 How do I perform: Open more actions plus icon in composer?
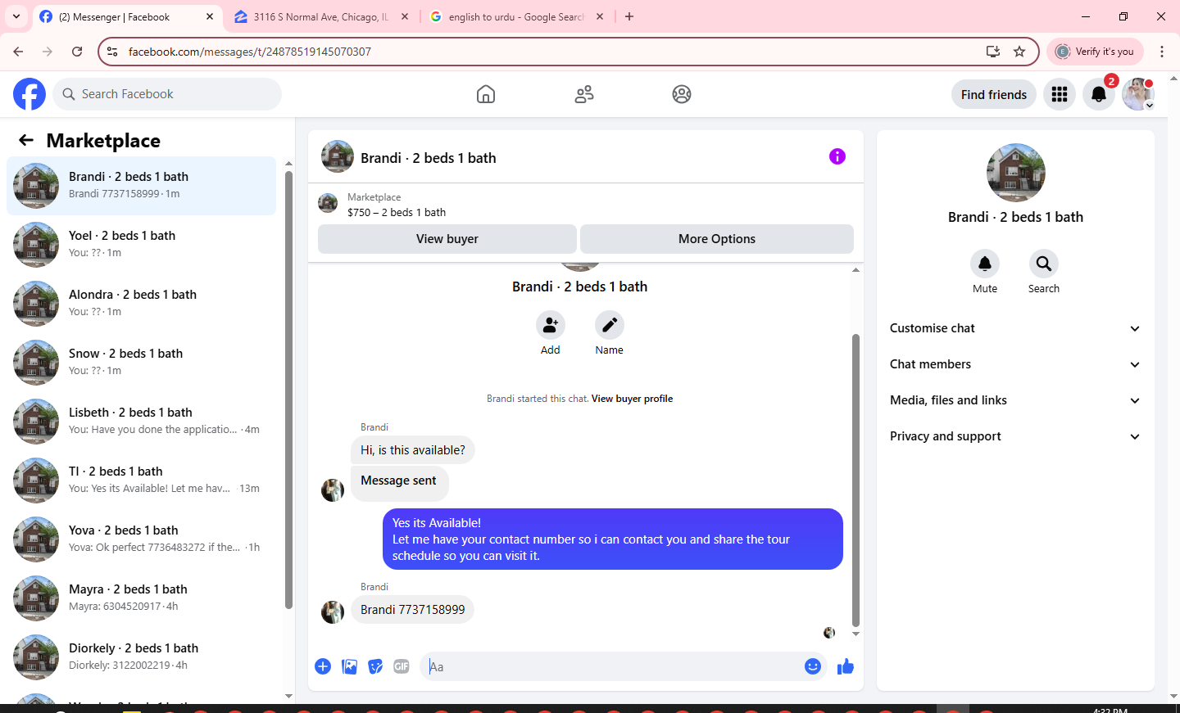(x=323, y=666)
